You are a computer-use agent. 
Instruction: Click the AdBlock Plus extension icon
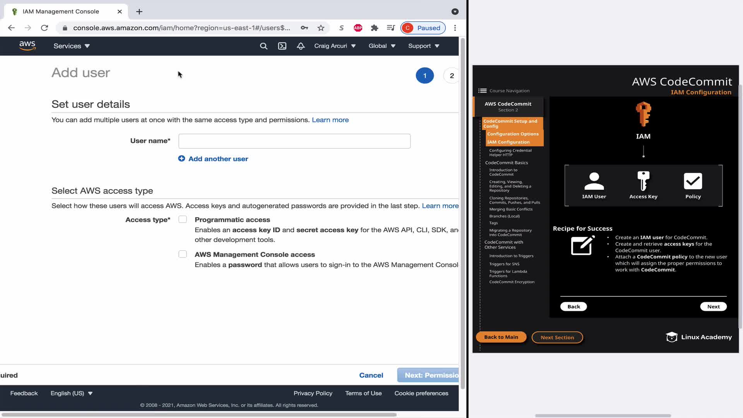358,28
